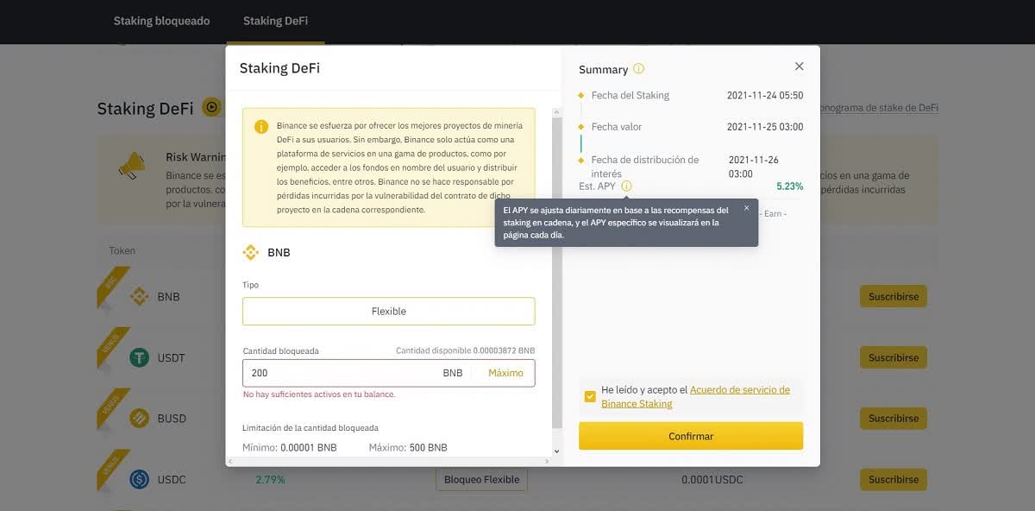Select Bloqueo Flexible for USDC row
Viewport: 1035px width, 511px height.
(x=481, y=479)
